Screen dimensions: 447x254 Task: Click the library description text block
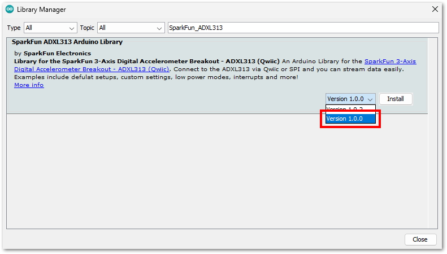click(215, 69)
